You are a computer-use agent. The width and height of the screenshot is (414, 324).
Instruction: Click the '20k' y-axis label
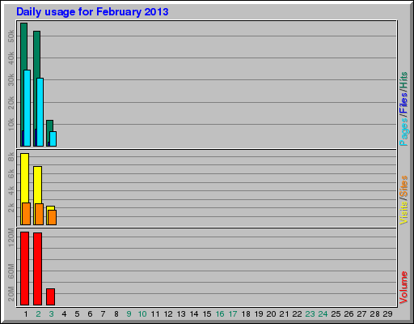pos(11,102)
